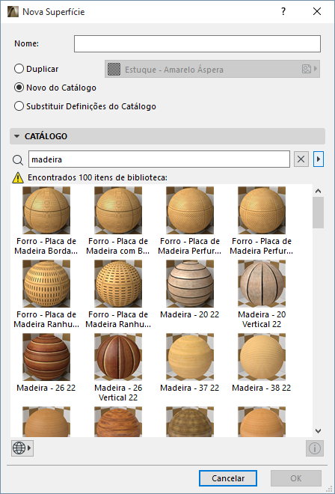Click the madeira search field

coord(159,159)
